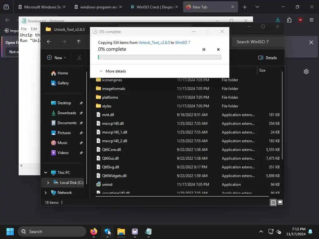Click the file list vertical scrollbar
Screen dimensions: 319x239
(x=282, y=115)
